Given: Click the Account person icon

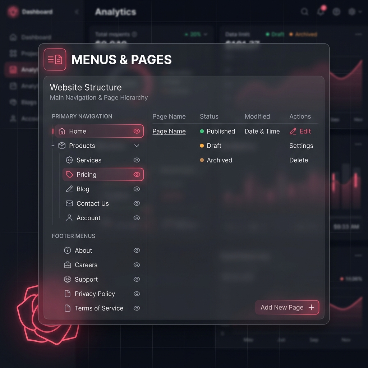Looking at the screenshot, I should pos(69,218).
